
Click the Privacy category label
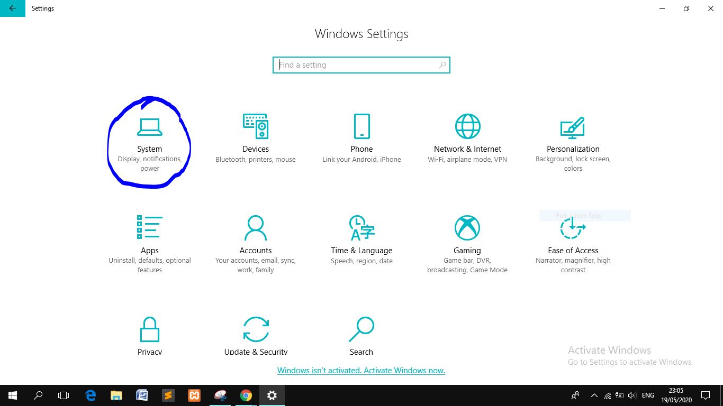150,352
